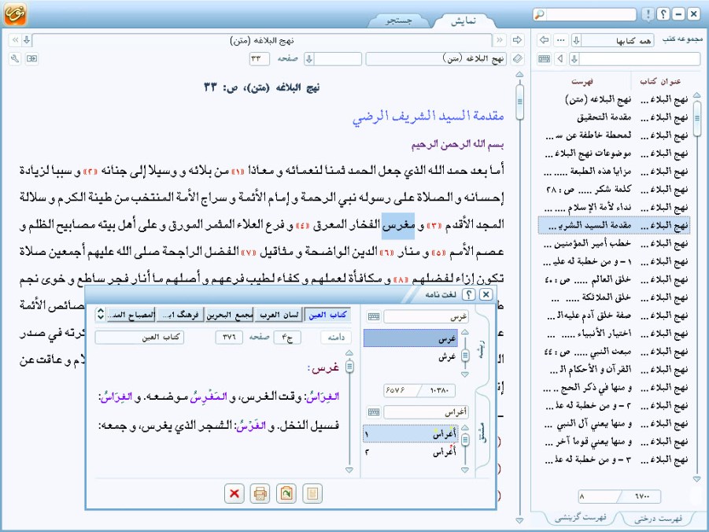Select root غرش in dictionary list

[x=411, y=357]
